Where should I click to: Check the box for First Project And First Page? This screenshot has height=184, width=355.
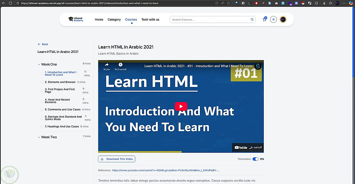tap(42, 91)
